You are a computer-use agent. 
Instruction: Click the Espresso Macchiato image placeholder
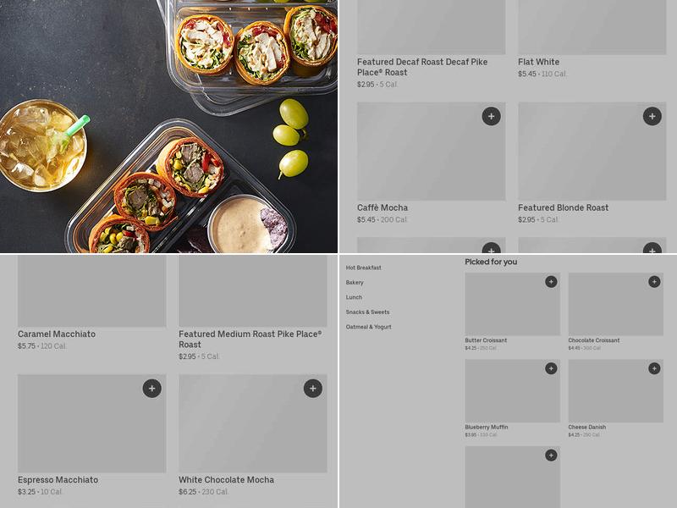[x=92, y=423]
